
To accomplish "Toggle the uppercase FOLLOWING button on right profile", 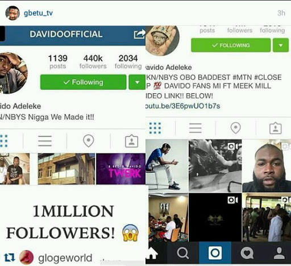I will [231, 45].
